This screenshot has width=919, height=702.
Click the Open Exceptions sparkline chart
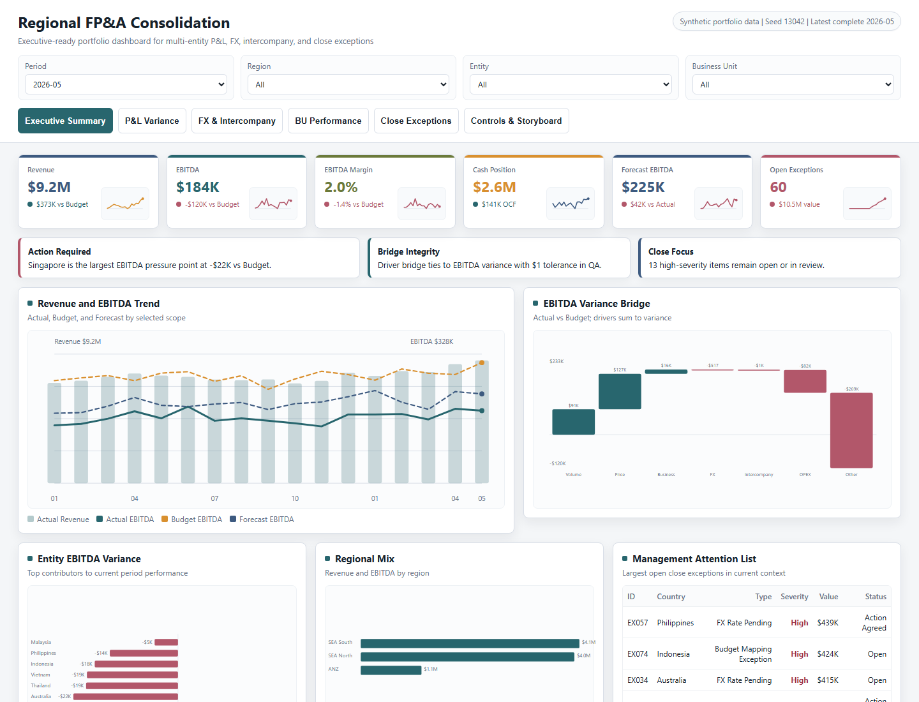(x=867, y=204)
